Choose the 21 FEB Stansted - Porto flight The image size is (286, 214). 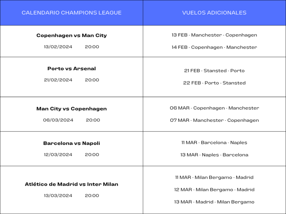214,71
